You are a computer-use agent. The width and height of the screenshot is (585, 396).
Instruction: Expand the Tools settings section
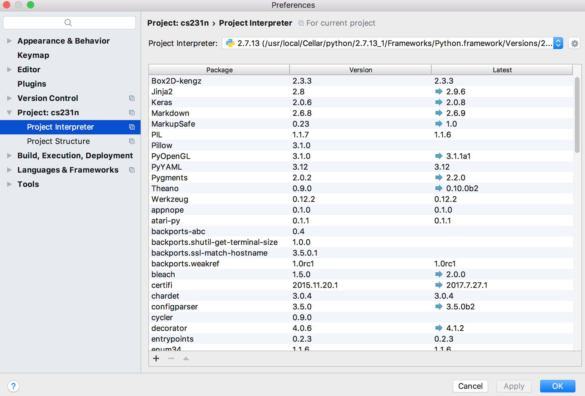click(9, 184)
